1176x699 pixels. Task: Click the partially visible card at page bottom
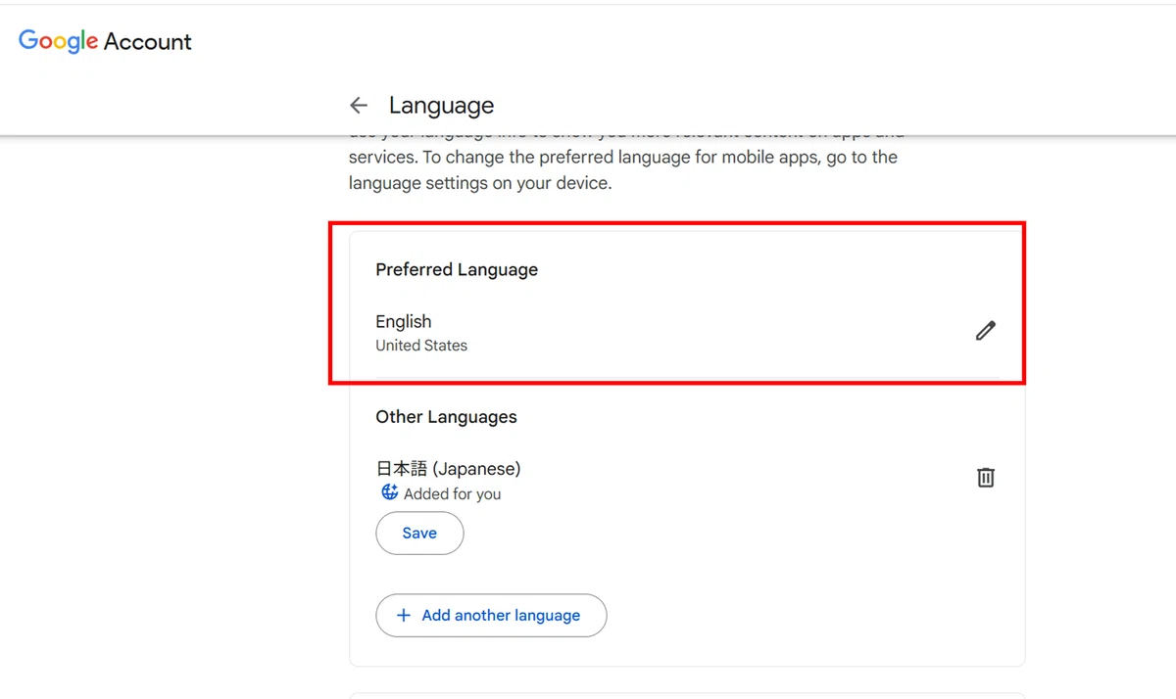click(x=687, y=696)
